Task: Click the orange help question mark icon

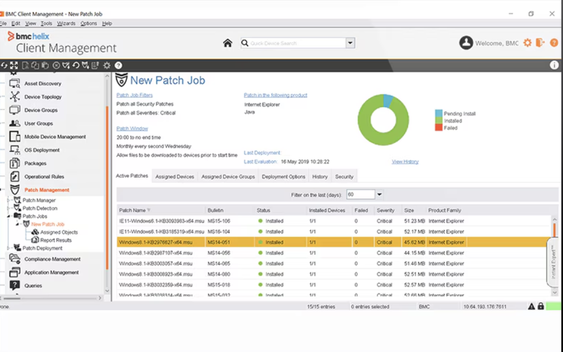Action: click(x=554, y=43)
